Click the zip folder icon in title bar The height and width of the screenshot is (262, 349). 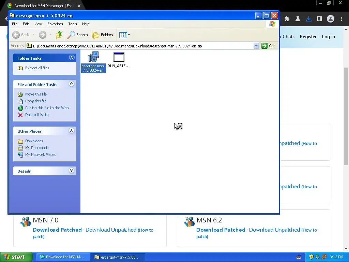tap(12, 16)
